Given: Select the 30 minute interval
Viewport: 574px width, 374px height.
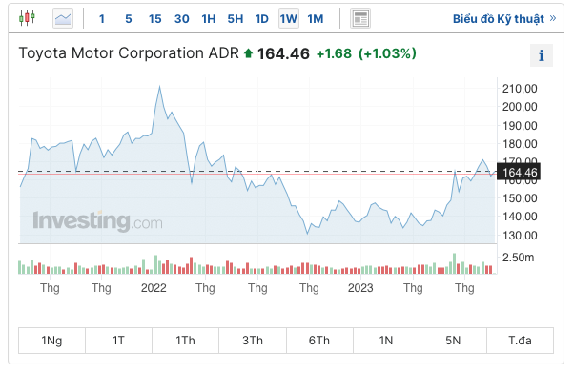Looking at the screenshot, I should (181, 19).
